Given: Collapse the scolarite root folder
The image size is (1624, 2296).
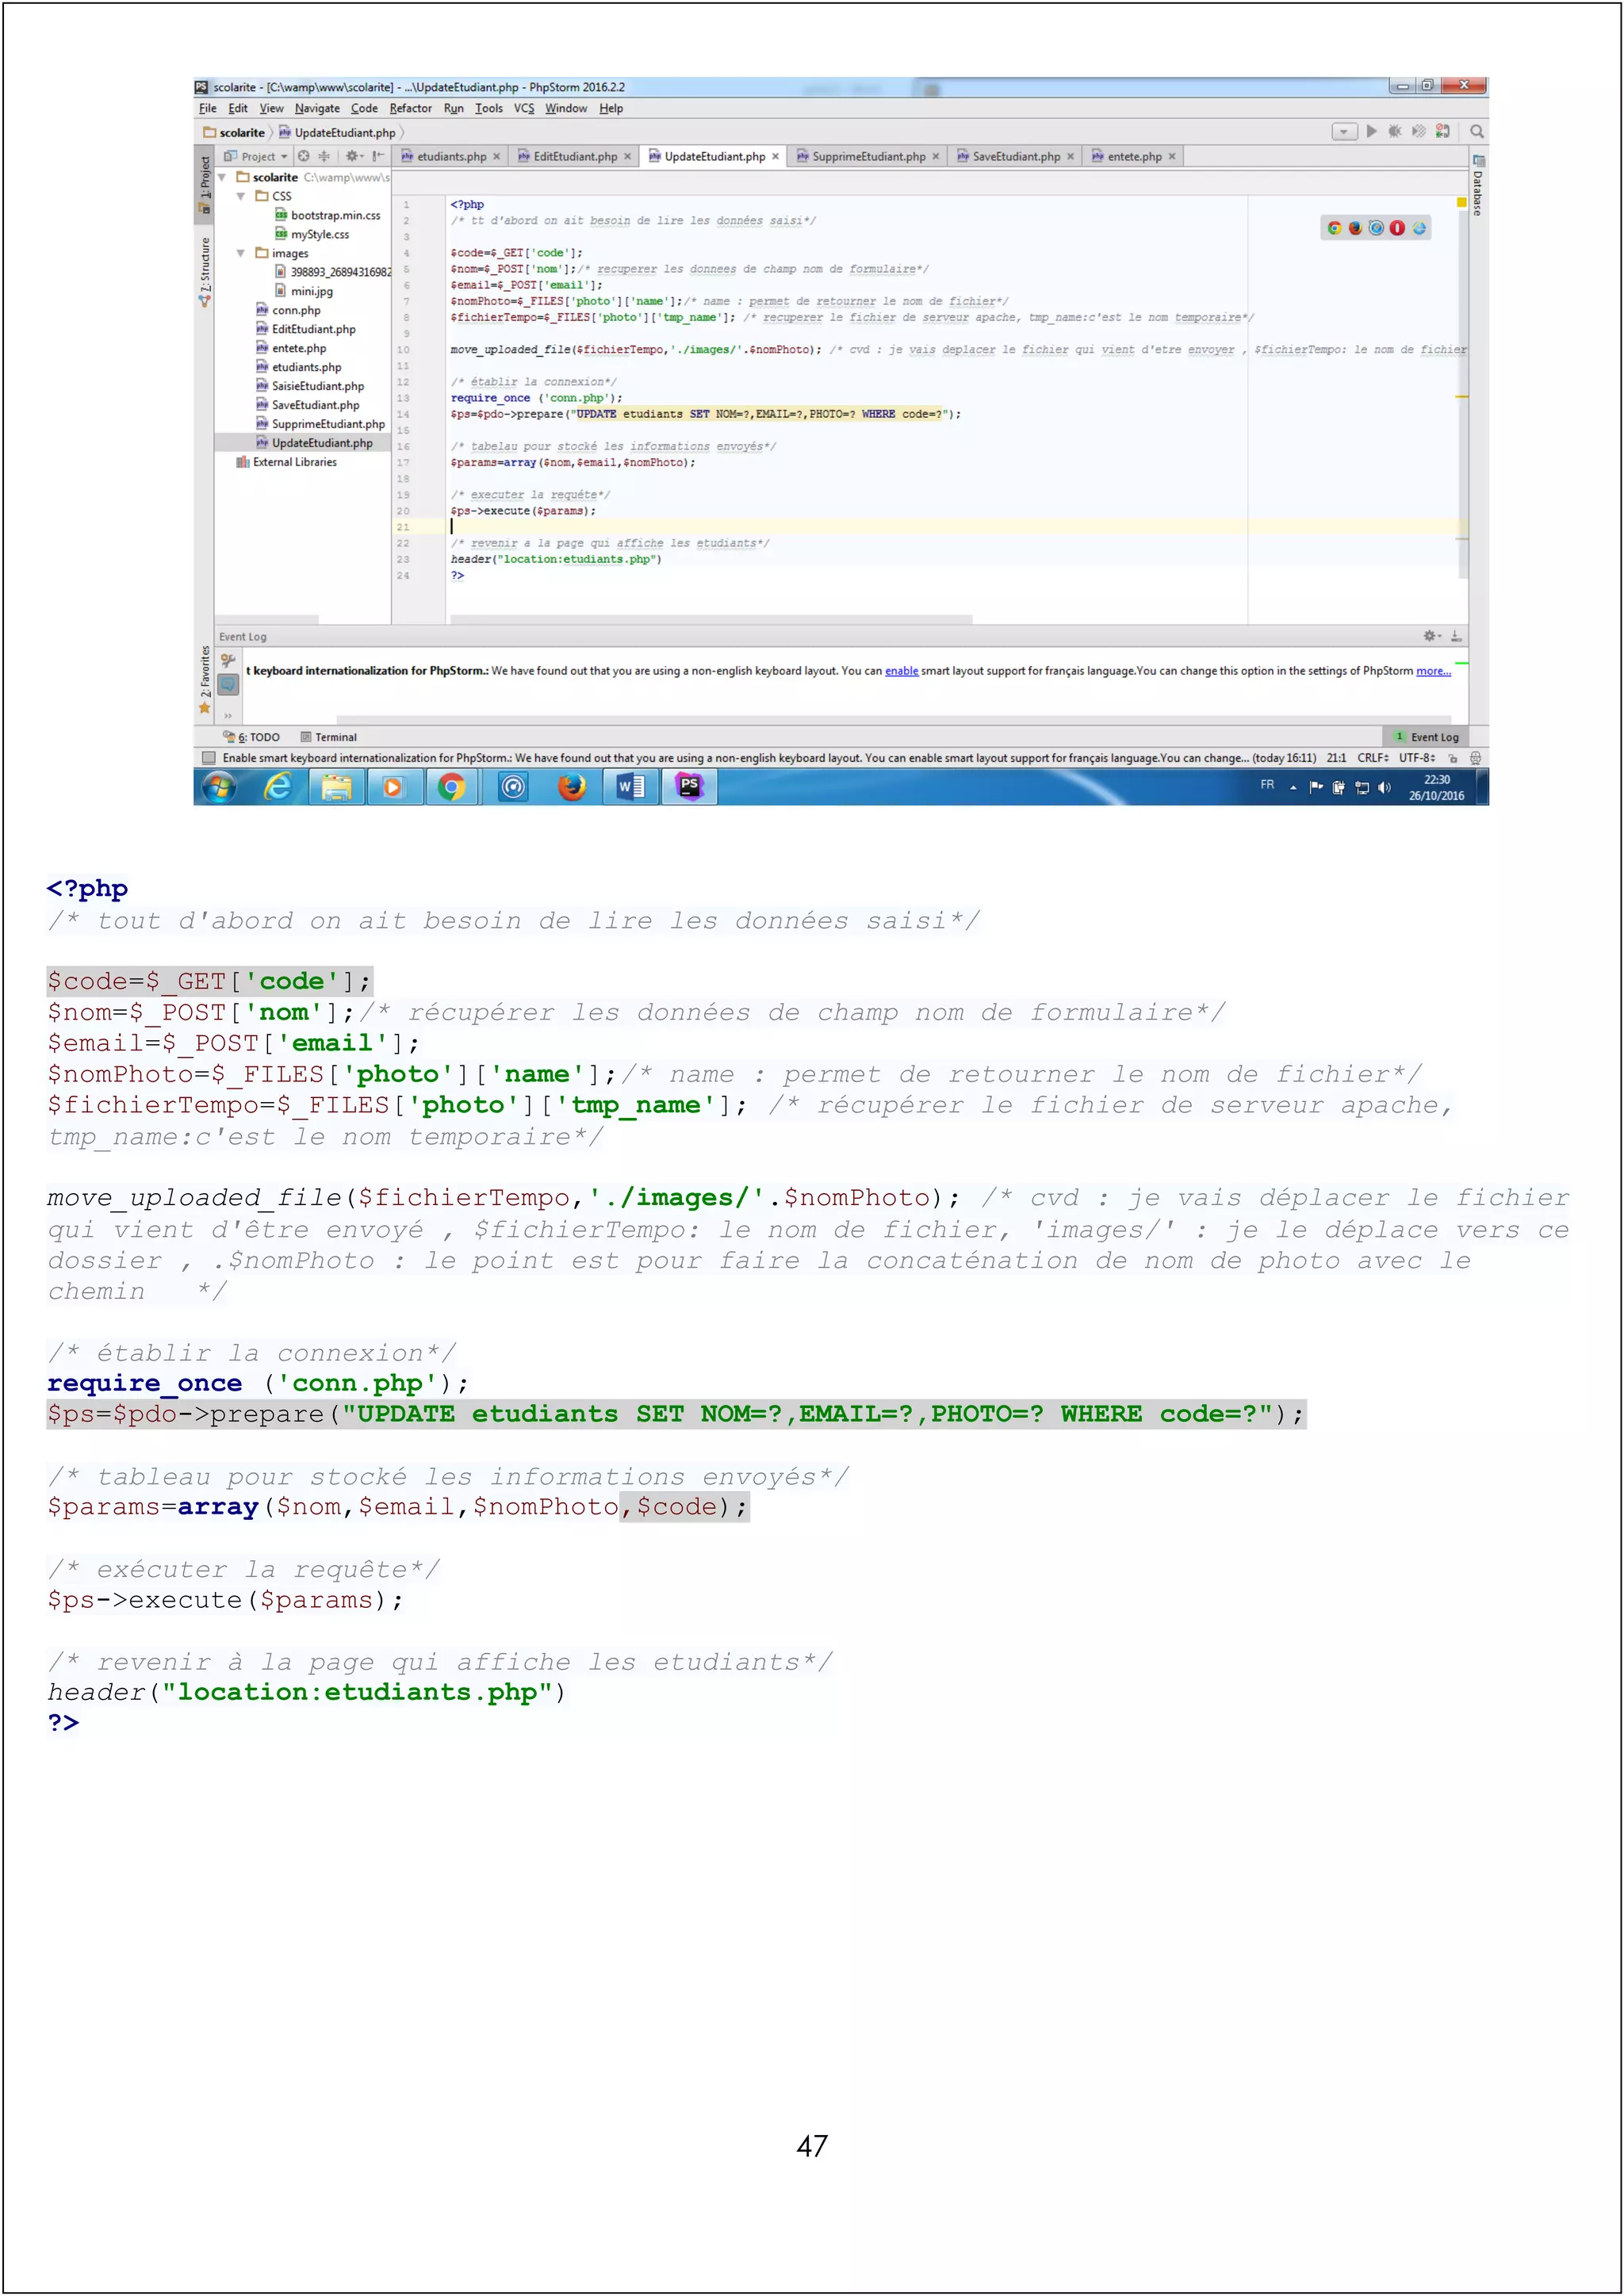Looking at the screenshot, I should pyautogui.click(x=222, y=177).
